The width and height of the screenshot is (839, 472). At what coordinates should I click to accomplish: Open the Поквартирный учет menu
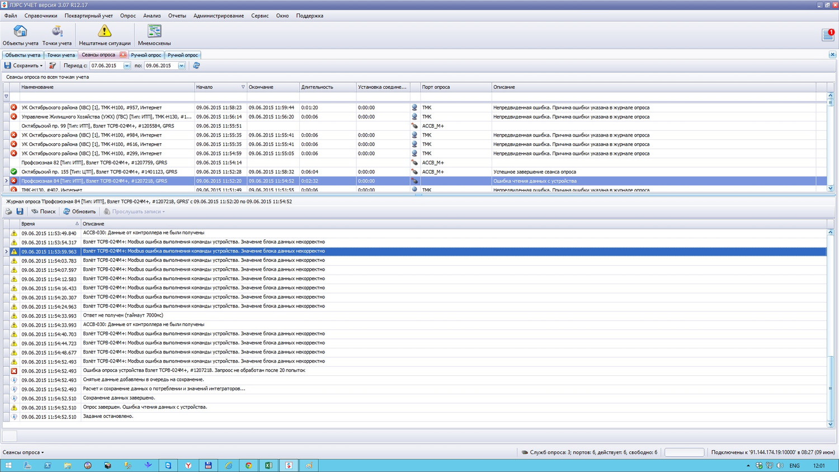point(88,16)
